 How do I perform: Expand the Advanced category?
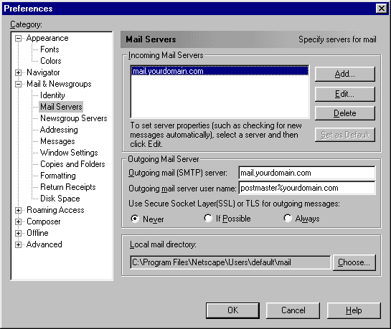coord(18,245)
